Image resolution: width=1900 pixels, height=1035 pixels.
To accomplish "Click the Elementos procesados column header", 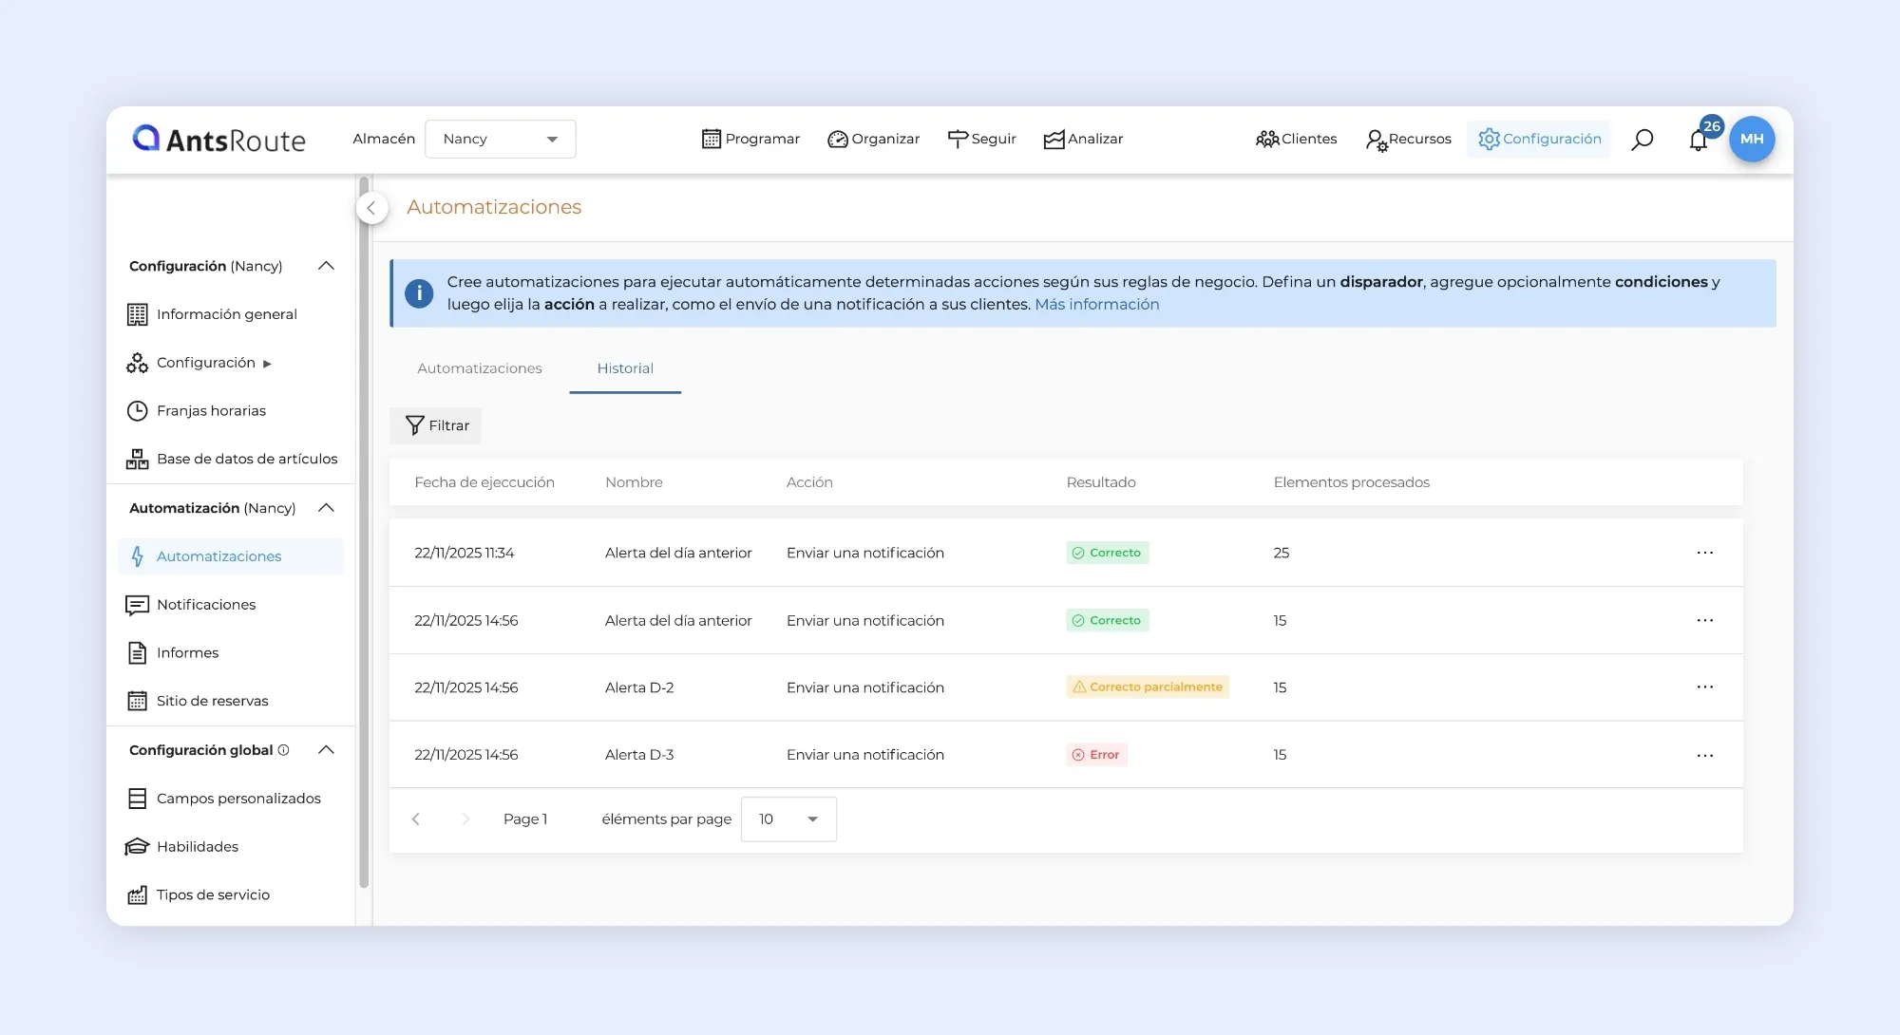I will pyautogui.click(x=1351, y=482).
